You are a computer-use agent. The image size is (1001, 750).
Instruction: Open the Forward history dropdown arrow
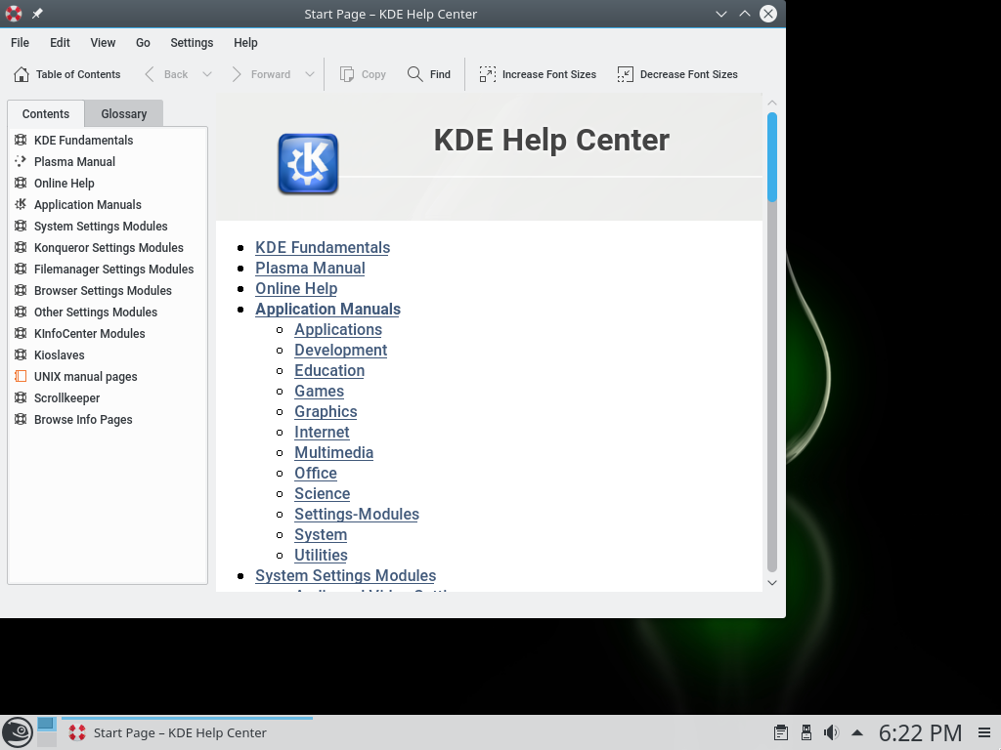(310, 74)
